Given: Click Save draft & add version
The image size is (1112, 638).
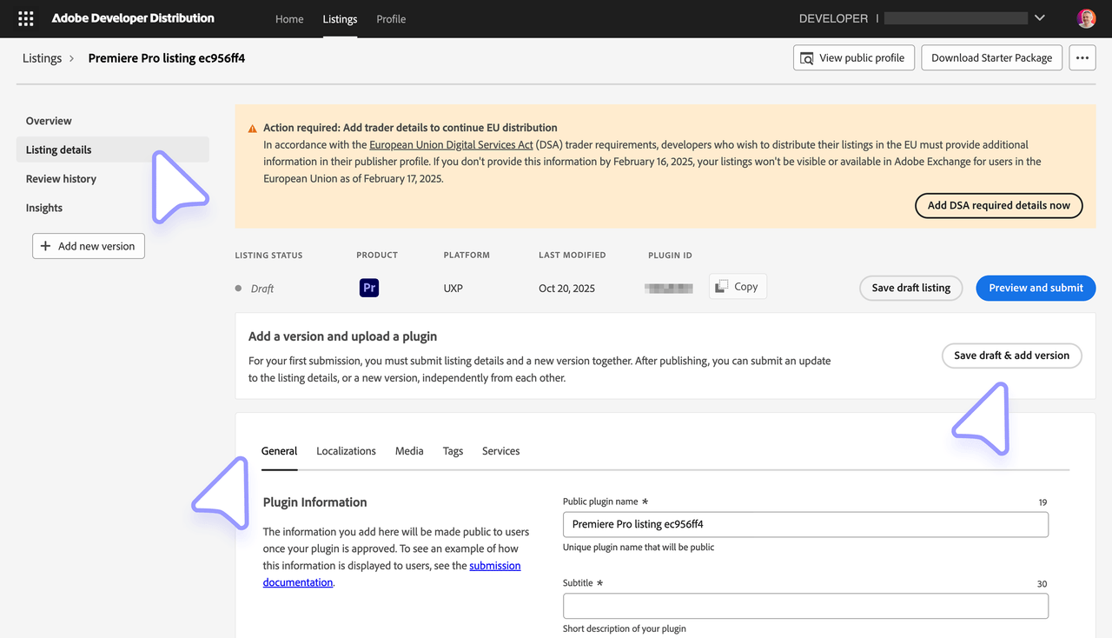Looking at the screenshot, I should click(1011, 356).
